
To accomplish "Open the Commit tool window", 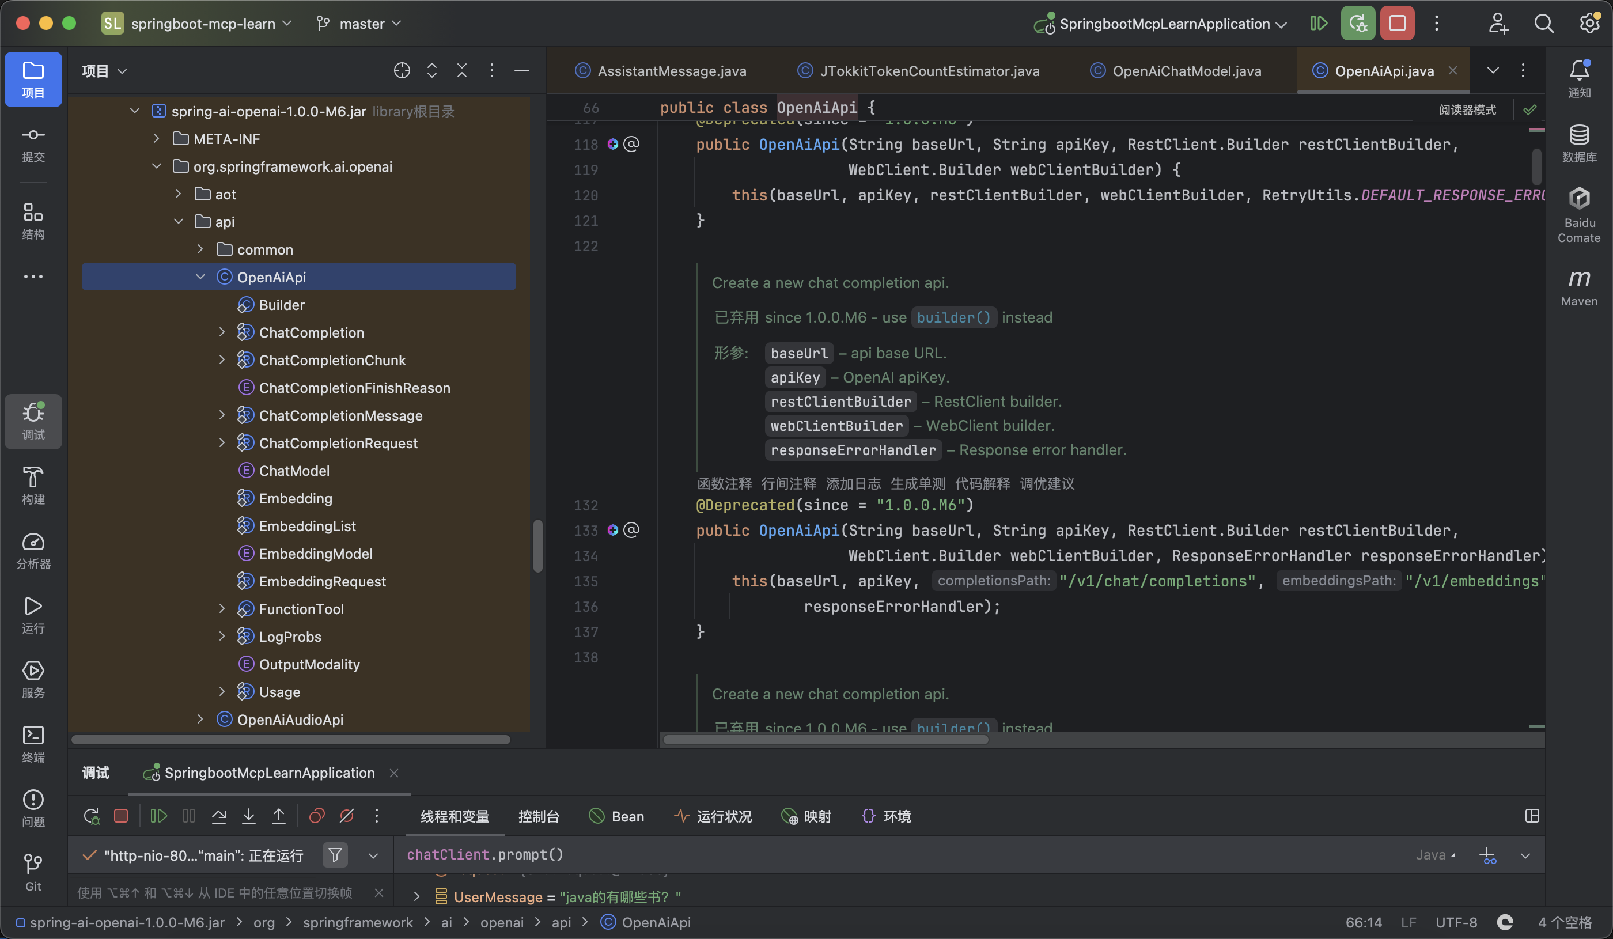I will [33, 145].
